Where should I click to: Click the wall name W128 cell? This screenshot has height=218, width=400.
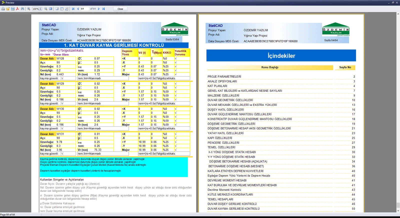[x=66, y=59]
